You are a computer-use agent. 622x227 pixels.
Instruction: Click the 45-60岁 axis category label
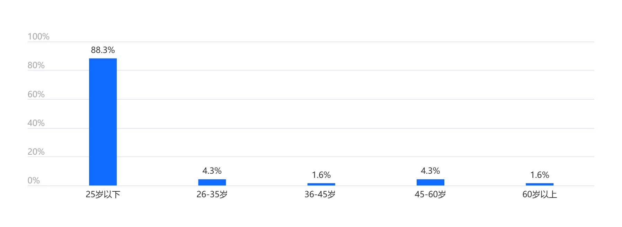pyautogui.click(x=430, y=194)
